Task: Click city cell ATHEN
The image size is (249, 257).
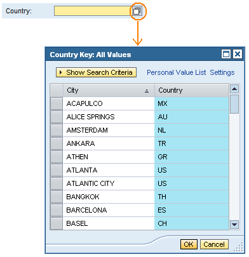Action: click(109, 157)
